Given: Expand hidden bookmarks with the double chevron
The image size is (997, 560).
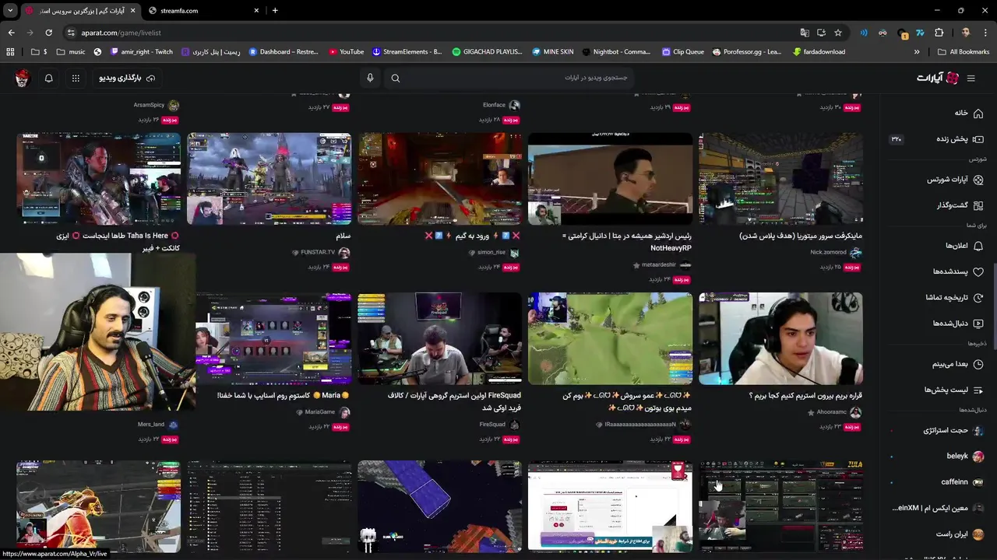Looking at the screenshot, I should (917, 52).
